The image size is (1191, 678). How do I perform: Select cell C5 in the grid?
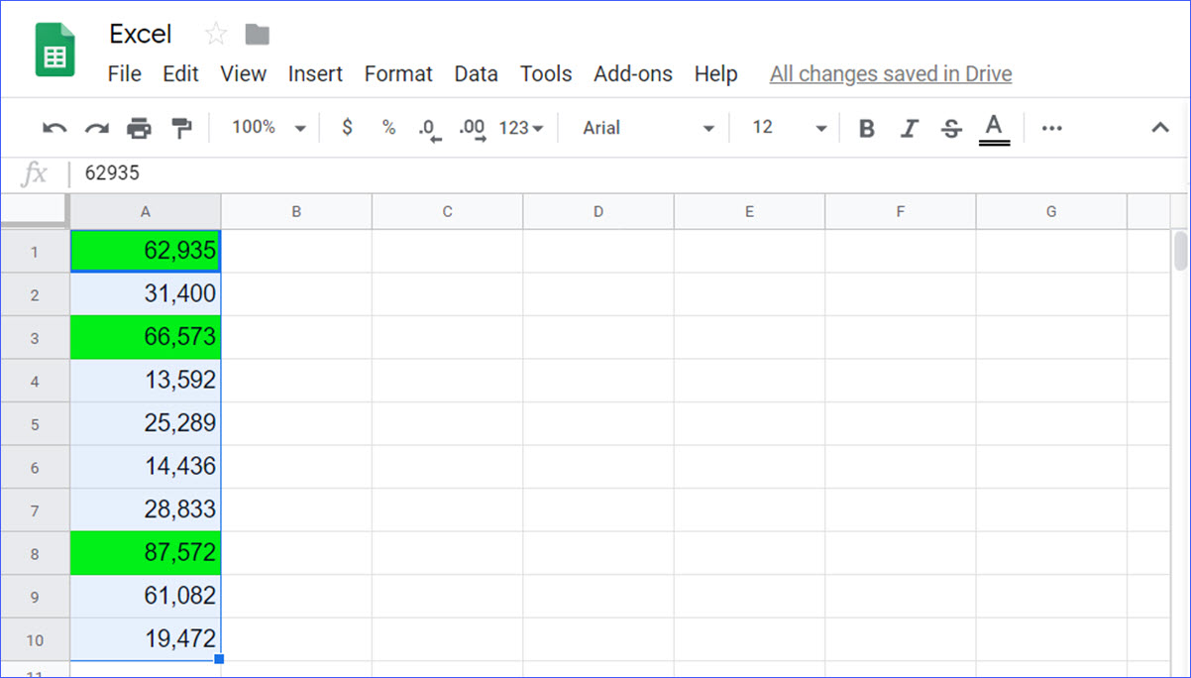(x=447, y=423)
